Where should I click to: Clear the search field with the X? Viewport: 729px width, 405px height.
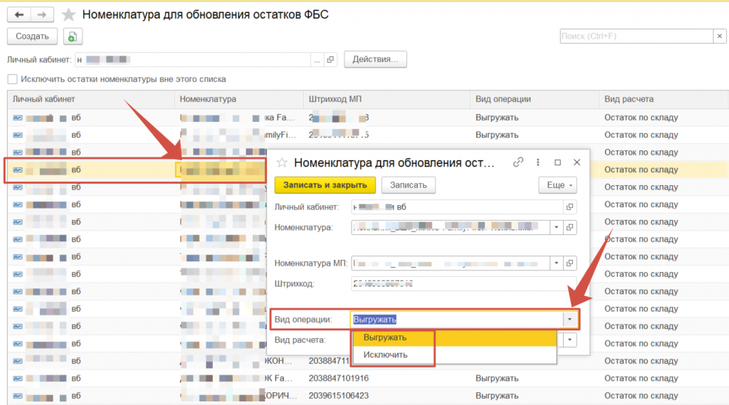(720, 36)
